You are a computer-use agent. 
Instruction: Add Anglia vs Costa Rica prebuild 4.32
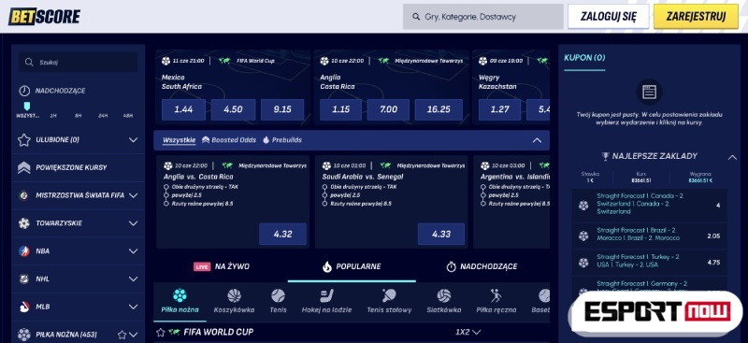[283, 235]
